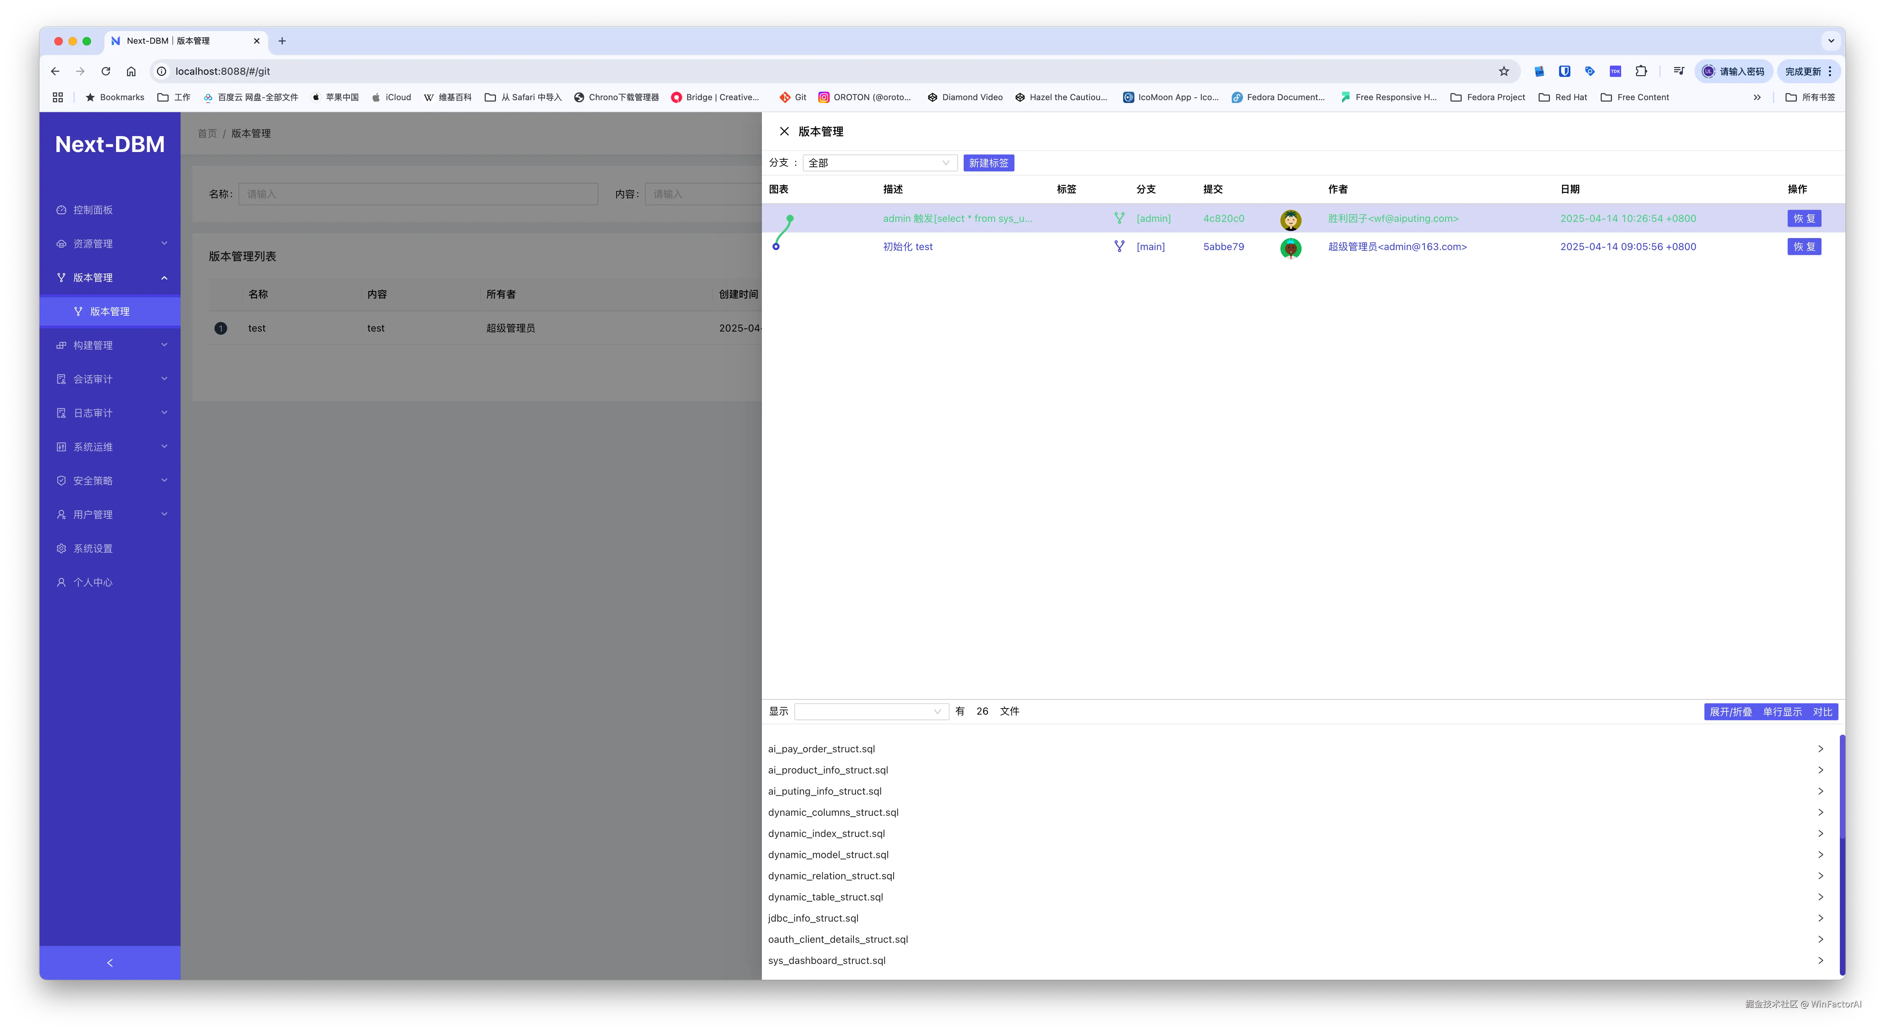Open the 分支 branch dropdown
Screen dimensions: 1885x1032
pos(879,163)
